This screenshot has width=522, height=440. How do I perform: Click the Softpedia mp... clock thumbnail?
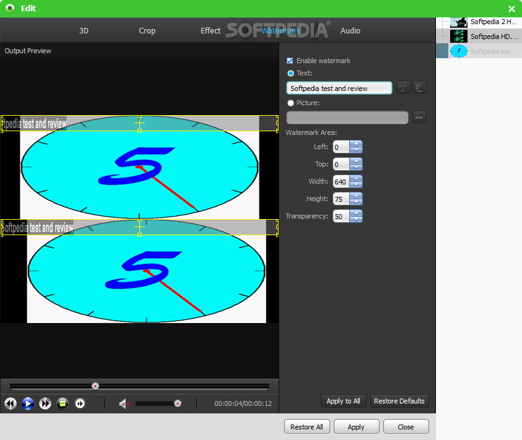click(x=459, y=51)
